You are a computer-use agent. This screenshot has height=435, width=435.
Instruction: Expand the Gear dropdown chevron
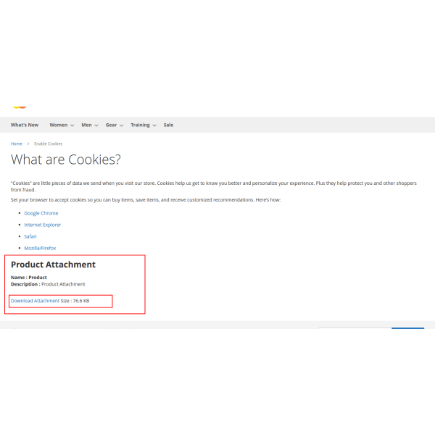point(121,125)
